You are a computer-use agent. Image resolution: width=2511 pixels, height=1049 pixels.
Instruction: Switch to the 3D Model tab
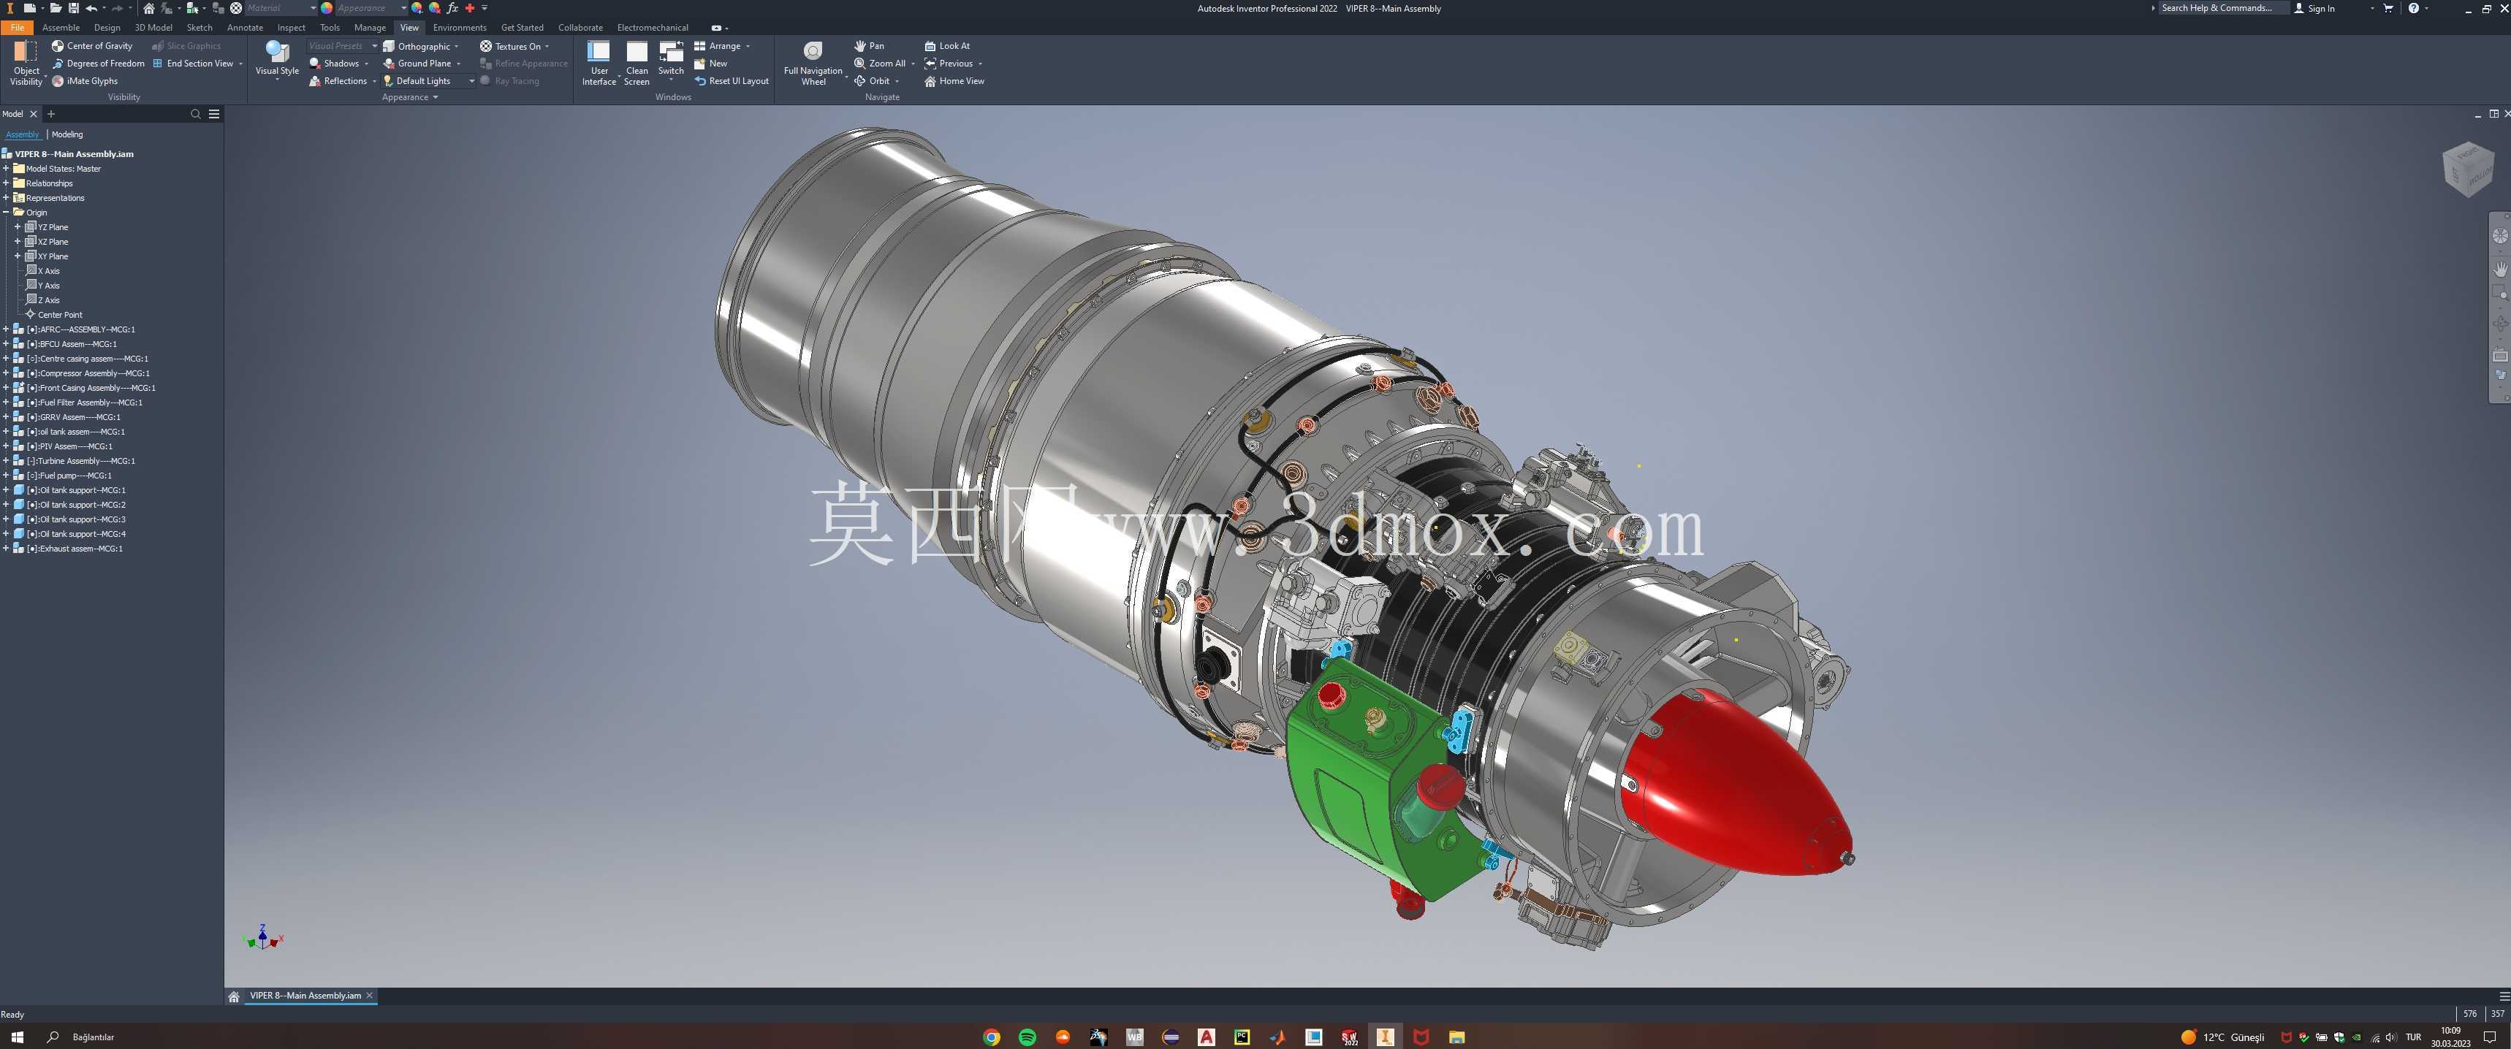tap(153, 27)
